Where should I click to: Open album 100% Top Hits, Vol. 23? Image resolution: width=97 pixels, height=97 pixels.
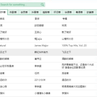pos(74,46)
